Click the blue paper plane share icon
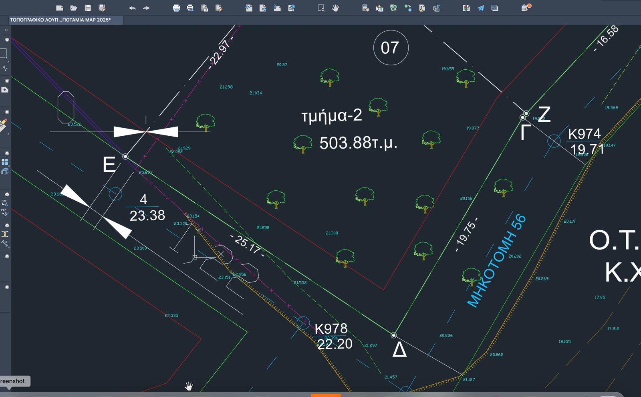The height and width of the screenshot is (397, 641). (480, 8)
